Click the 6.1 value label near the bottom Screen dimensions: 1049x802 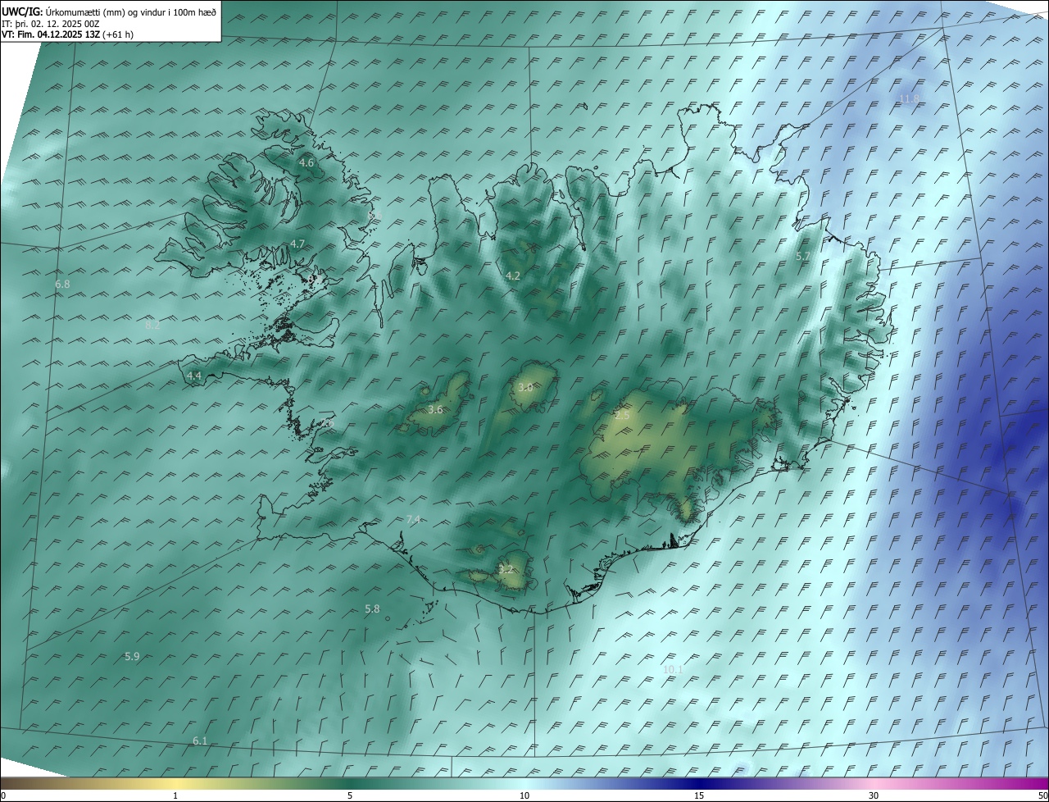[200, 740]
